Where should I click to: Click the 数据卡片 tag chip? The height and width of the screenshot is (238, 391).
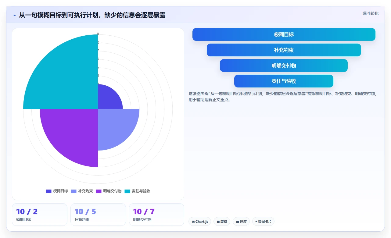tap(263, 222)
